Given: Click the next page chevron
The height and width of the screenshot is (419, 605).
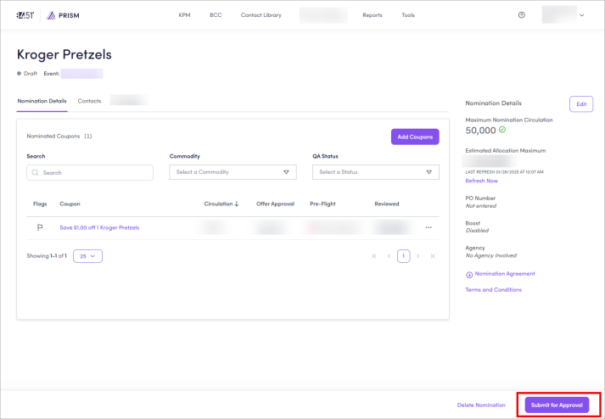Looking at the screenshot, I should click(417, 255).
